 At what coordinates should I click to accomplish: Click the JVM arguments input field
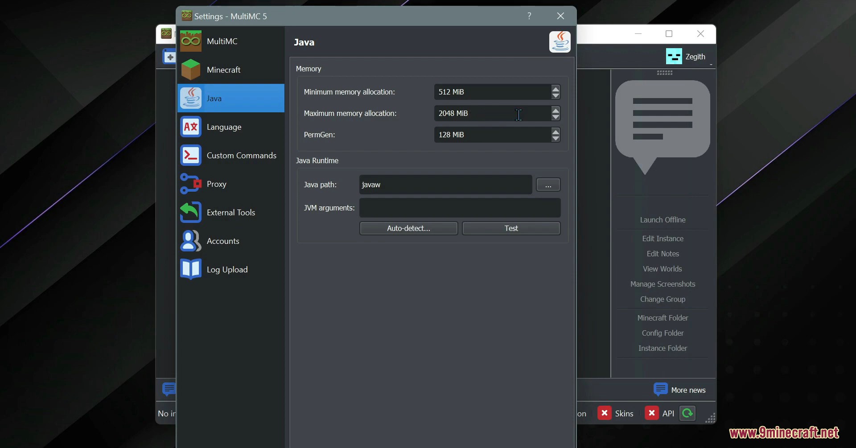coord(460,208)
